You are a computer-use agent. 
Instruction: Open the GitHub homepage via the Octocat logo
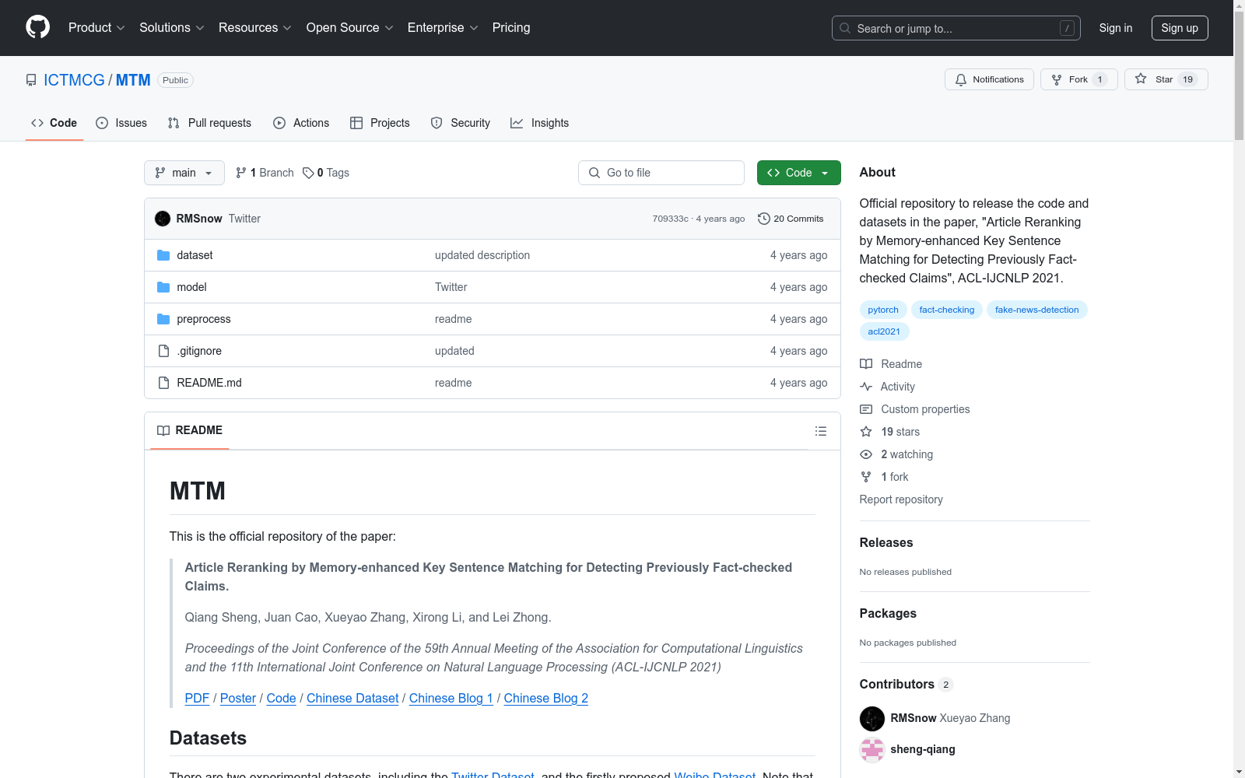[37, 27]
